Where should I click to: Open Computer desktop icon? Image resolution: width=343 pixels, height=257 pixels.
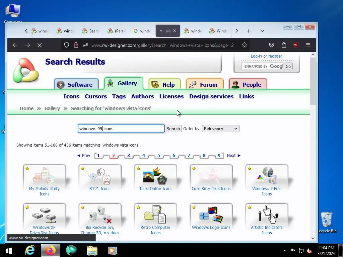(13, 13)
